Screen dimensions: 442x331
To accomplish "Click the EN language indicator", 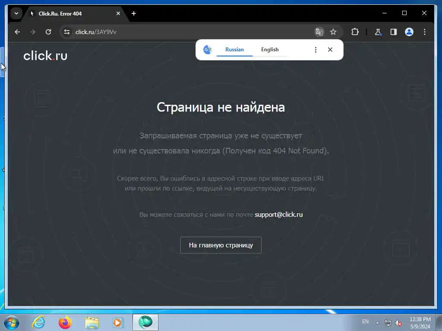I will [x=365, y=322].
